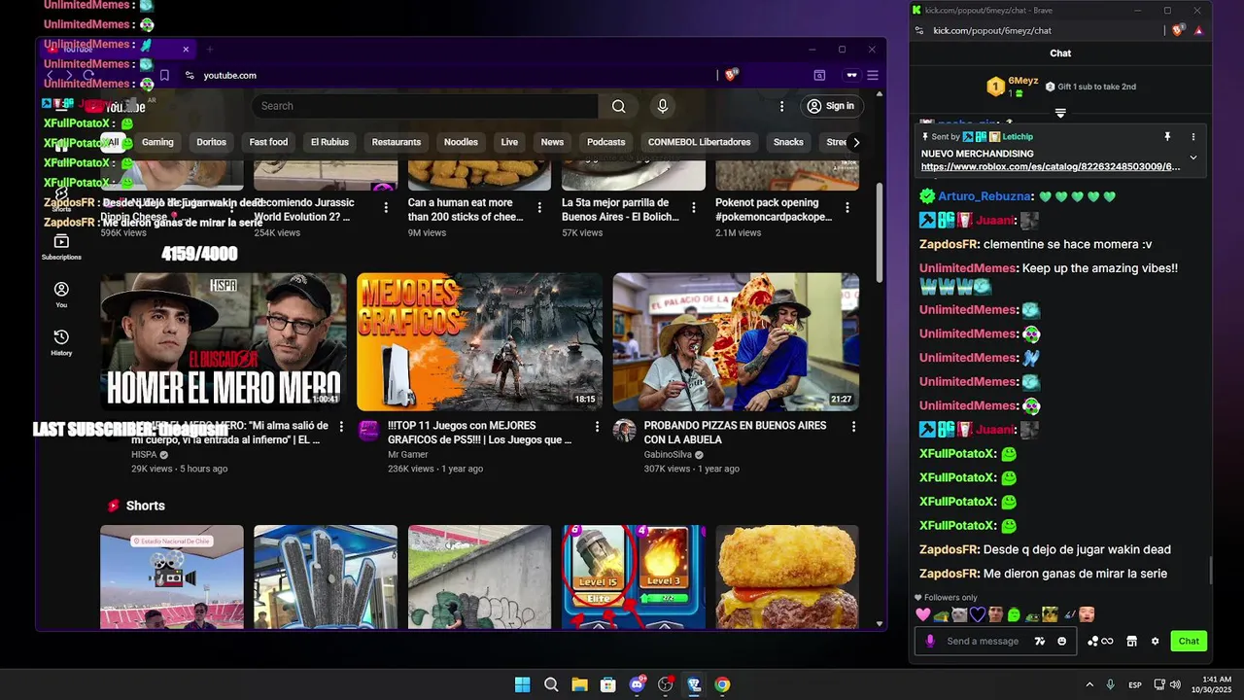The image size is (1244, 700).
Task: Open Windows Start menu
Action: (522, 684)
